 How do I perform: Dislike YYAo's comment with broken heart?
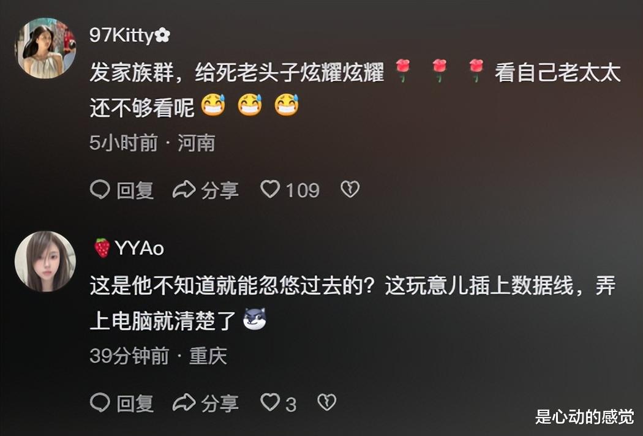click(x=327, y=402)
